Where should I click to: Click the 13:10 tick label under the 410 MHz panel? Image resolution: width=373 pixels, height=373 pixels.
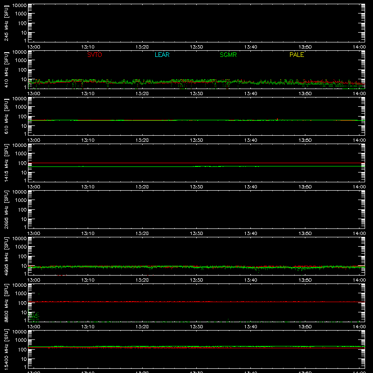(x=88, y=94)
